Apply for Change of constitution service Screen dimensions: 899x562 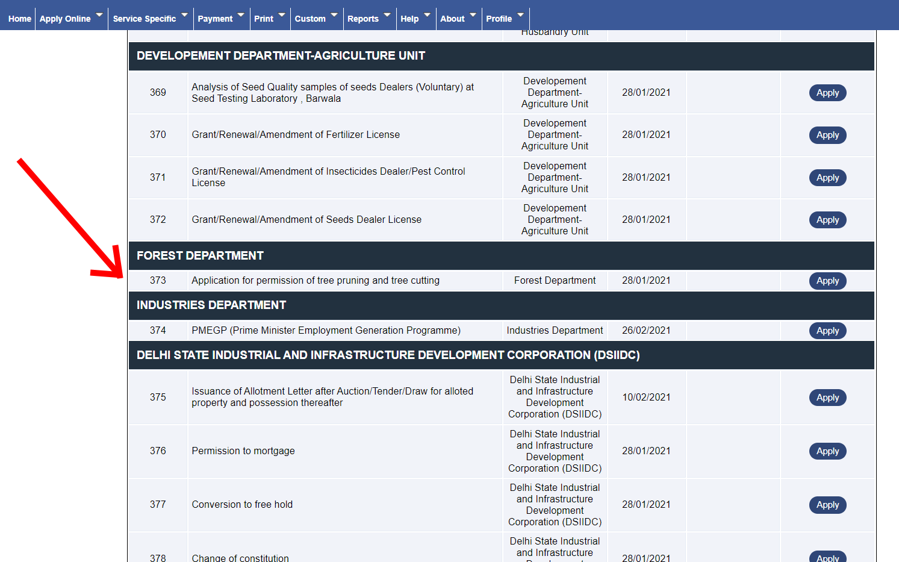click(x=827, y=557)
